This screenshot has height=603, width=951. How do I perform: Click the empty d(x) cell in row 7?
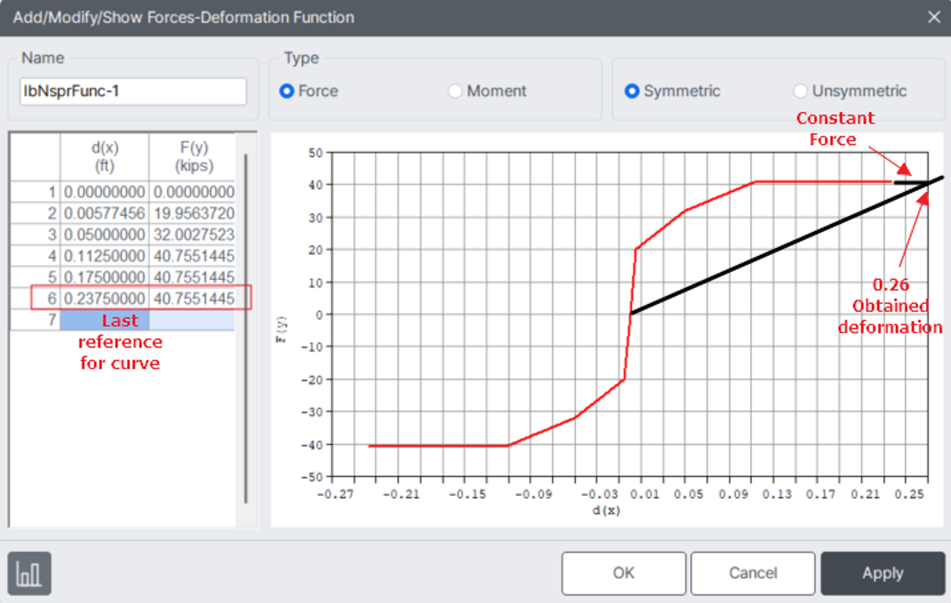(104, 320)
